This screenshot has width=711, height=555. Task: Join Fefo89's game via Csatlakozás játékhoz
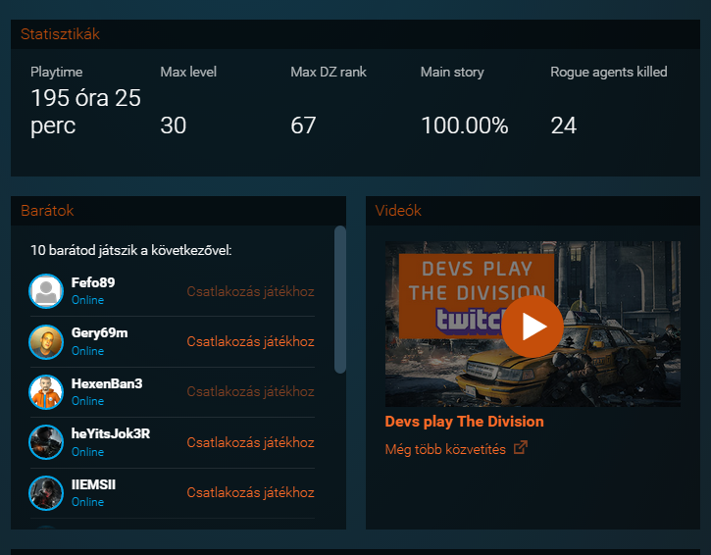pos(250,291)
